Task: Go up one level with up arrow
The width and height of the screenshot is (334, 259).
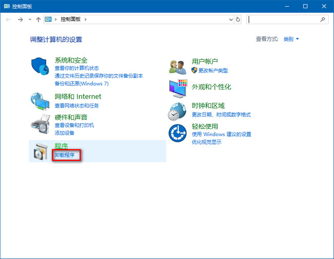Action: (39, 20)
